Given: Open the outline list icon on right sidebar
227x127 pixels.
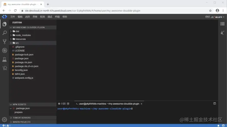Looking at the screenshot, I should pos(222,24).
